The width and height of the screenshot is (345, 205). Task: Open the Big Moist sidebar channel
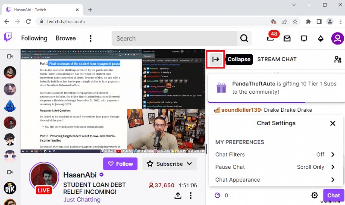click(x=10, y=106)
